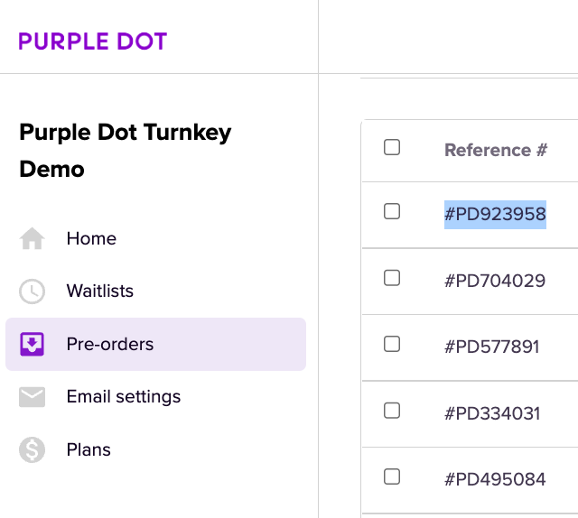Open Email settings from sidebar
The image size is (578, 518).
(x=123, y=397)
